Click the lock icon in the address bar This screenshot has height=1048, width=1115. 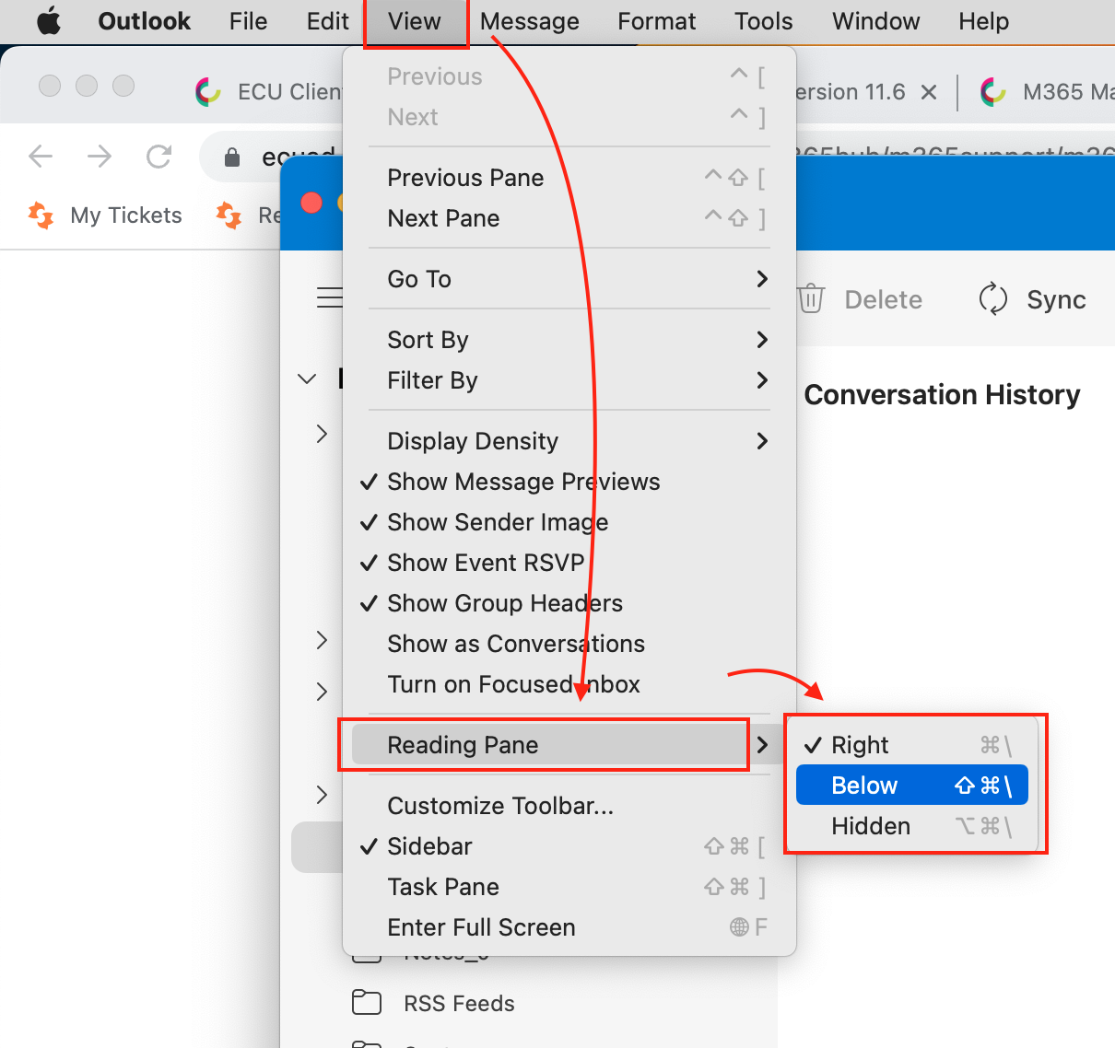click(233, 157)
